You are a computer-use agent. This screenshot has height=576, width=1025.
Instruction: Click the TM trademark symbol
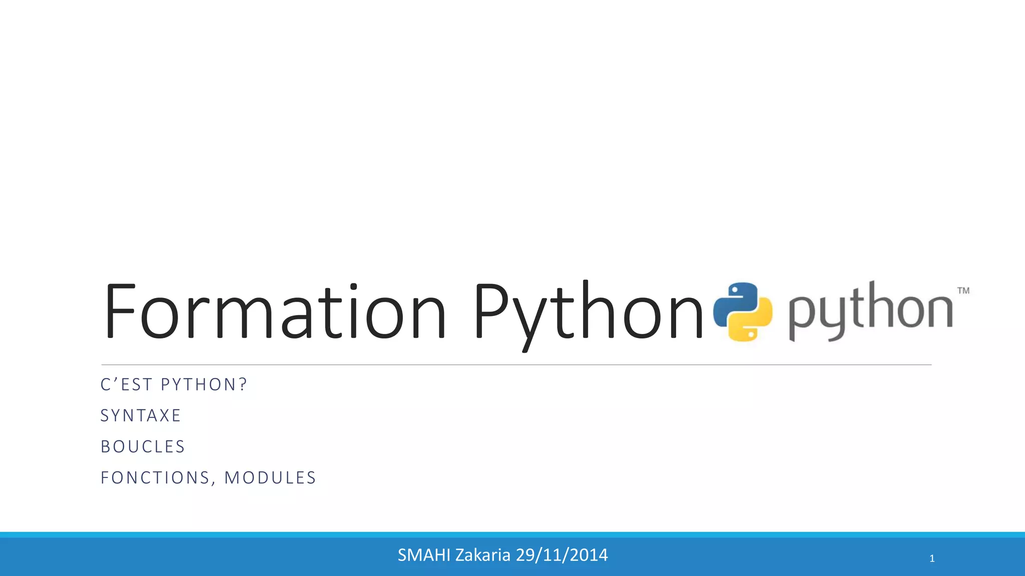[963, 290]
